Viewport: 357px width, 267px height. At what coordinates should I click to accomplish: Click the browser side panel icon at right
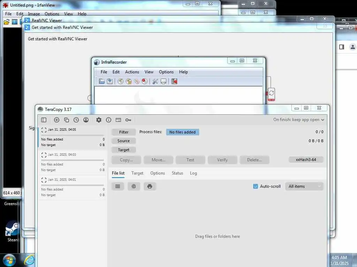342,47
